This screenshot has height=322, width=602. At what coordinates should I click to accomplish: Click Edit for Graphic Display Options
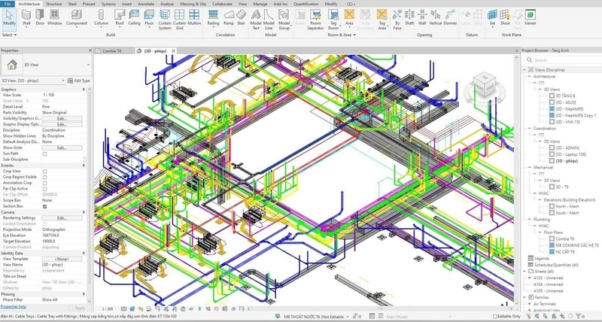[62, 124]
